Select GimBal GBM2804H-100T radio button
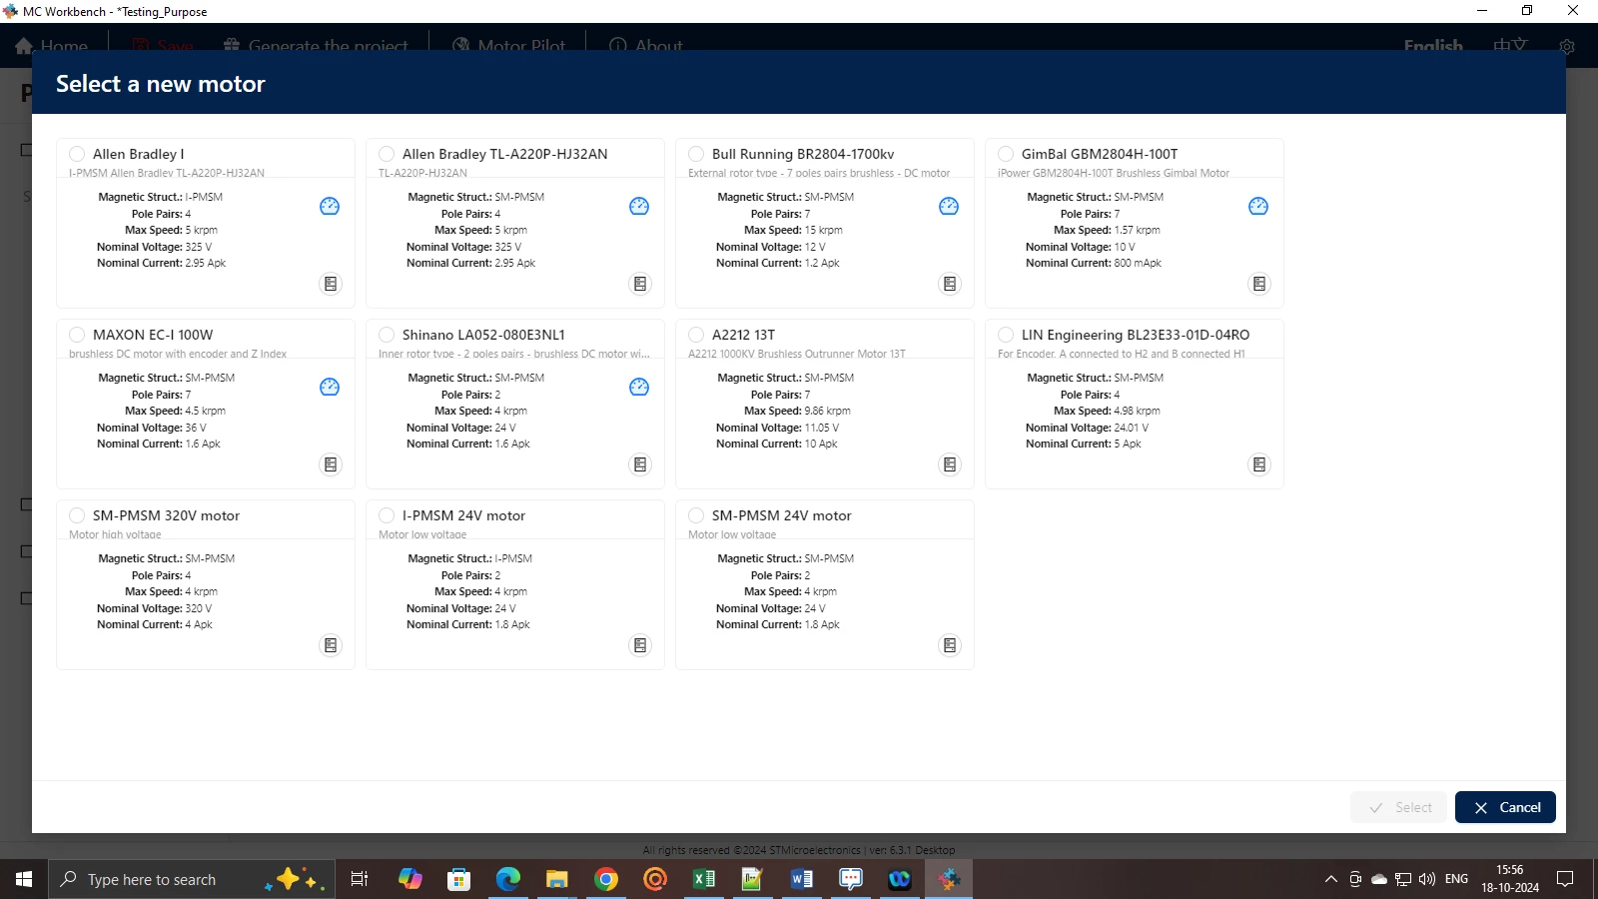The height and width of the screenshot is (899, 1598). [1006, 154]
